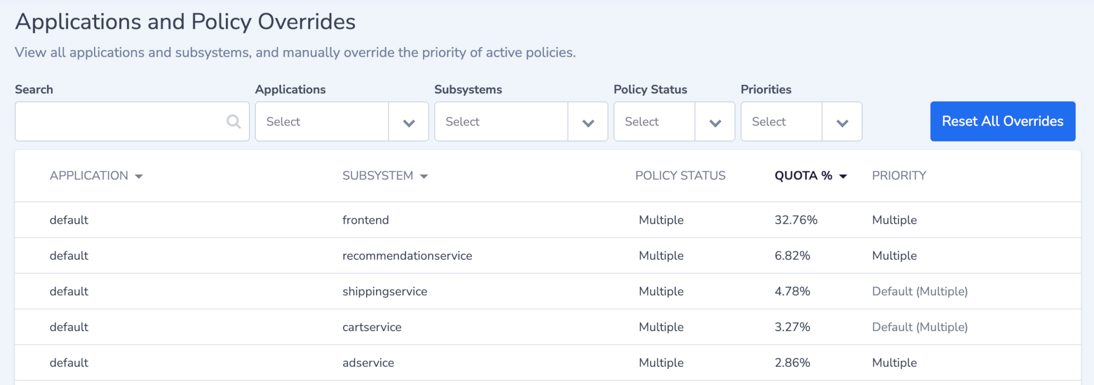Viewport: 1094px width, 385px height.
Task: Sort by the APPLICATION column header
Action: click(x=96, y=176)
